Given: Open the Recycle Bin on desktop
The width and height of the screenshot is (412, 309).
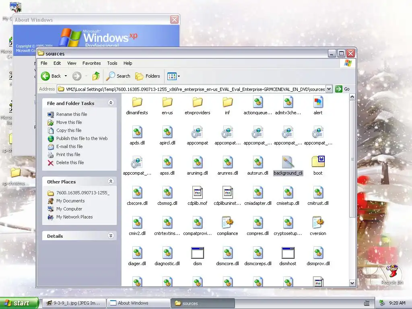Looking at the screenshot, I should pyautogui.click(x=392, y=274).
